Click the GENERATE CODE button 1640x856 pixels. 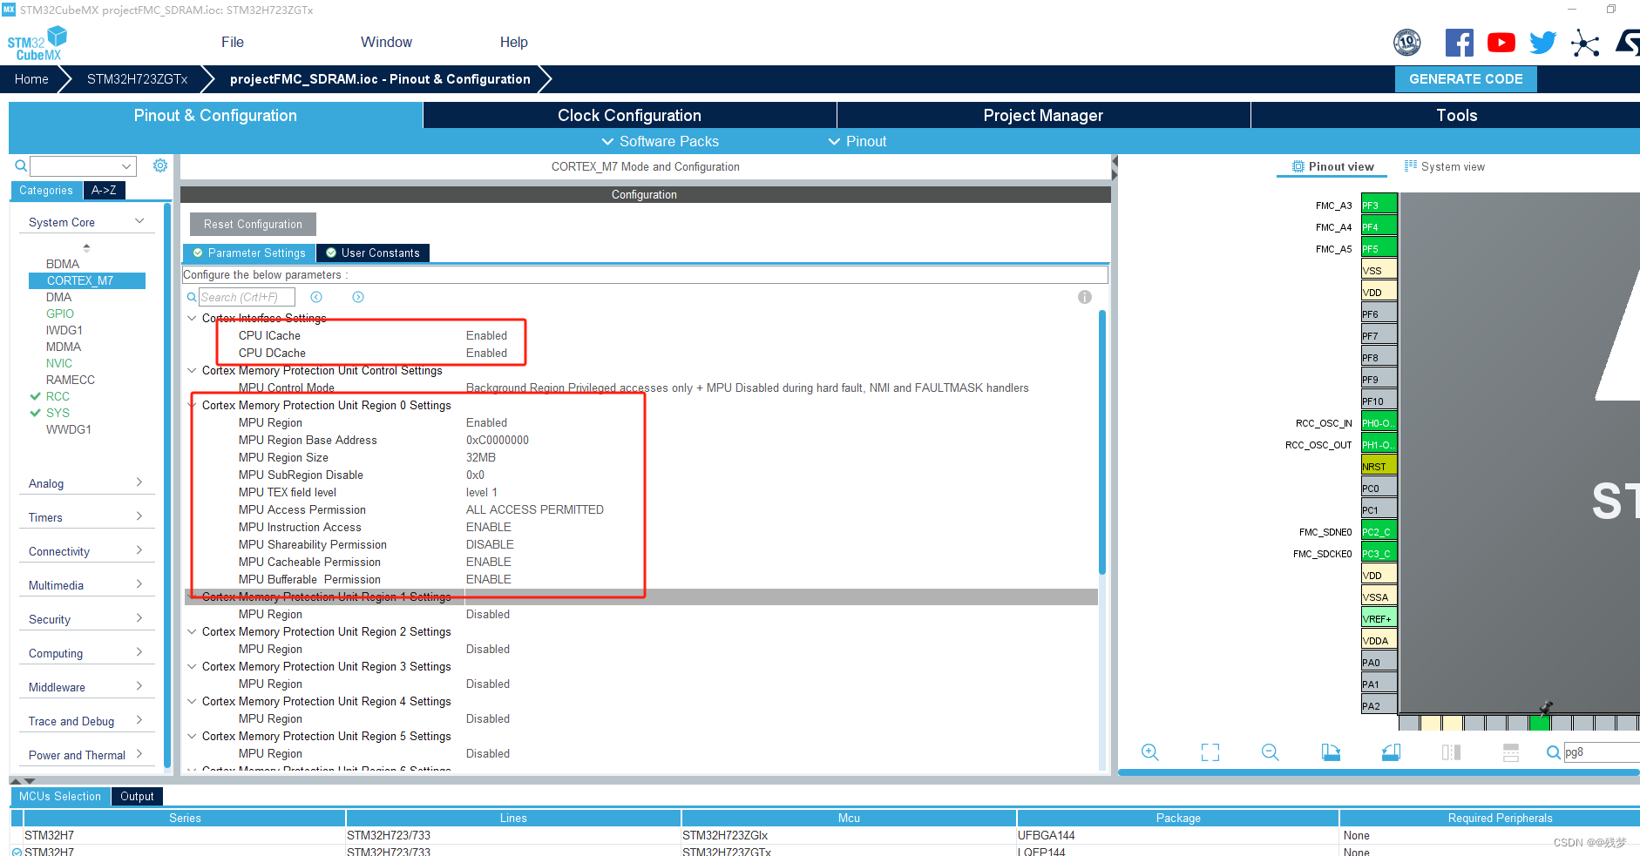[x=1466, y=78]
